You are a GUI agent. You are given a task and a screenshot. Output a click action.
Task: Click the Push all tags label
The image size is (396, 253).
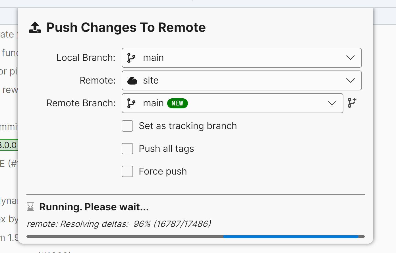tap(166, 149)
